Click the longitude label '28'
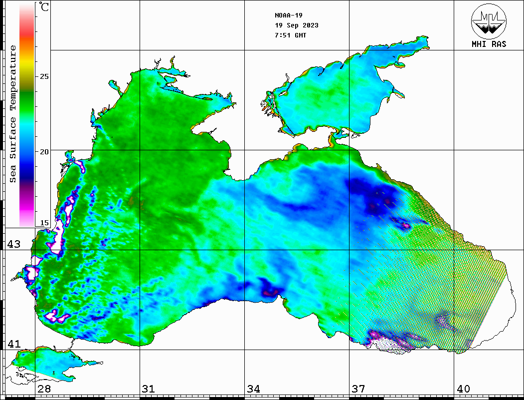Viewport: 524px width, 400px height. pyautogui.click(x=44, y=389)
